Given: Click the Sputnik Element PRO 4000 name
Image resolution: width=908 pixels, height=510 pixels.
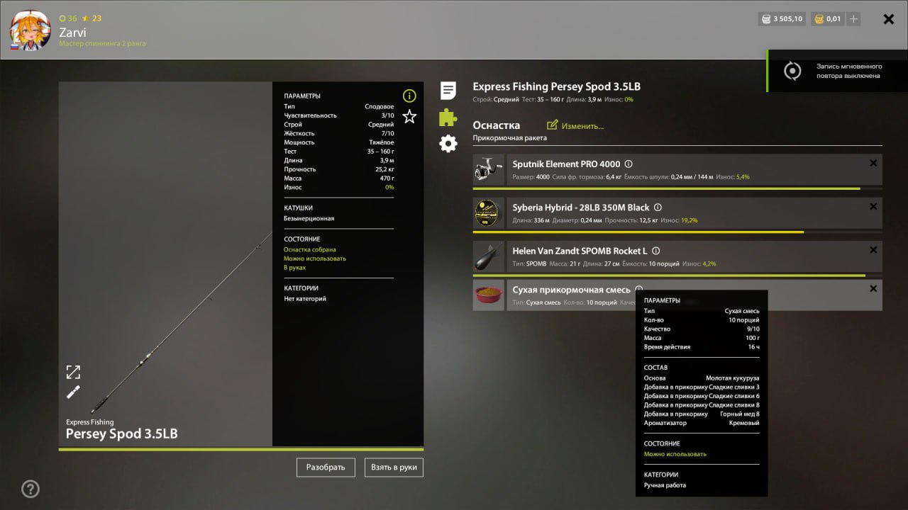Looking at the screenshot, I should tap(566, 164).
